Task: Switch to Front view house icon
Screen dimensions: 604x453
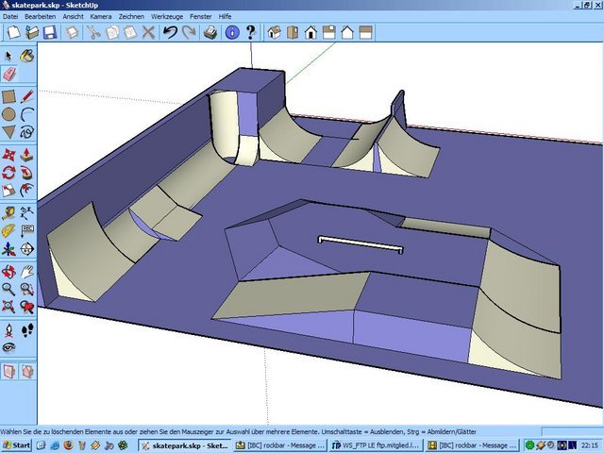Action: click(x=310, y=32)
